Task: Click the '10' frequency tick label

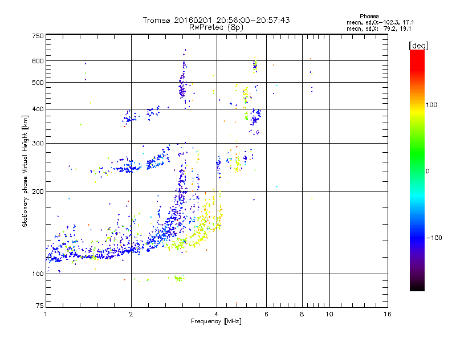Action: 329,314
